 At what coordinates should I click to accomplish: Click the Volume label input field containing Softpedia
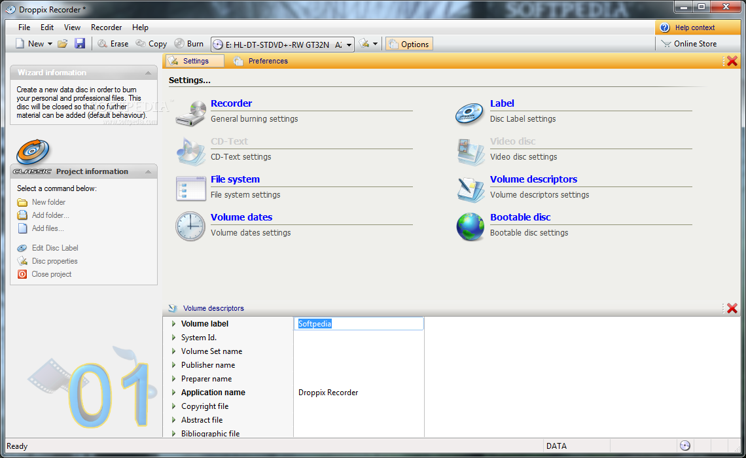[359, 324]
